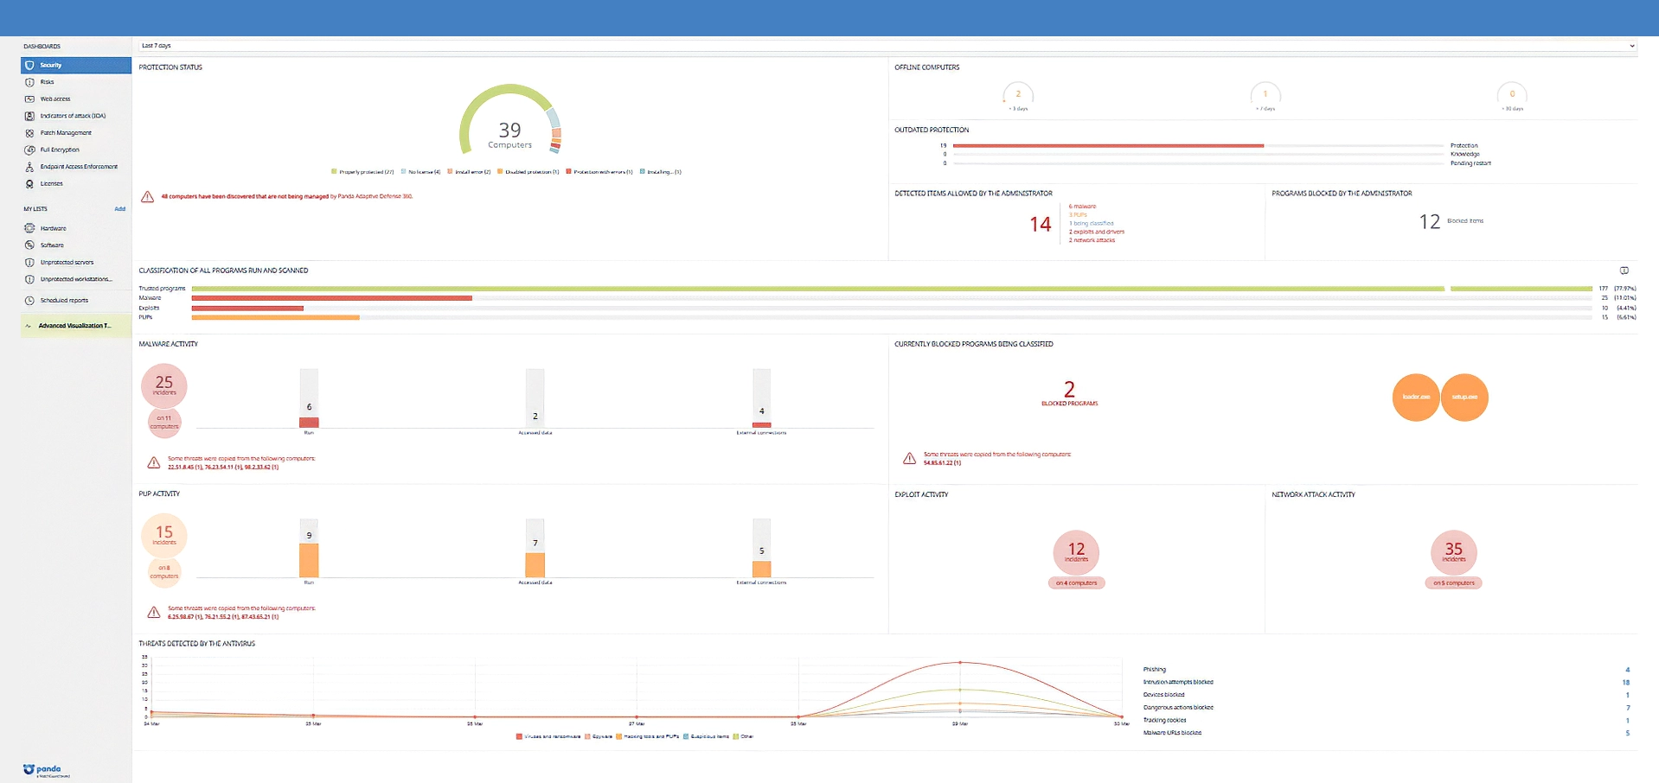Viewport: 1659px width, 783px height.
Task: Click 14 detected items allowed number
Action: coord(1040,225)
